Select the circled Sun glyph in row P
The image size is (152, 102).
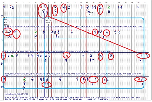point(101,56)
